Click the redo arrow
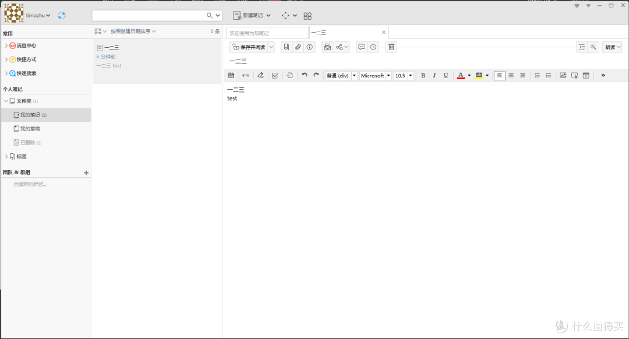Viewport: 629px width, 339px height. pyautogui.click(x=316, y=75)
